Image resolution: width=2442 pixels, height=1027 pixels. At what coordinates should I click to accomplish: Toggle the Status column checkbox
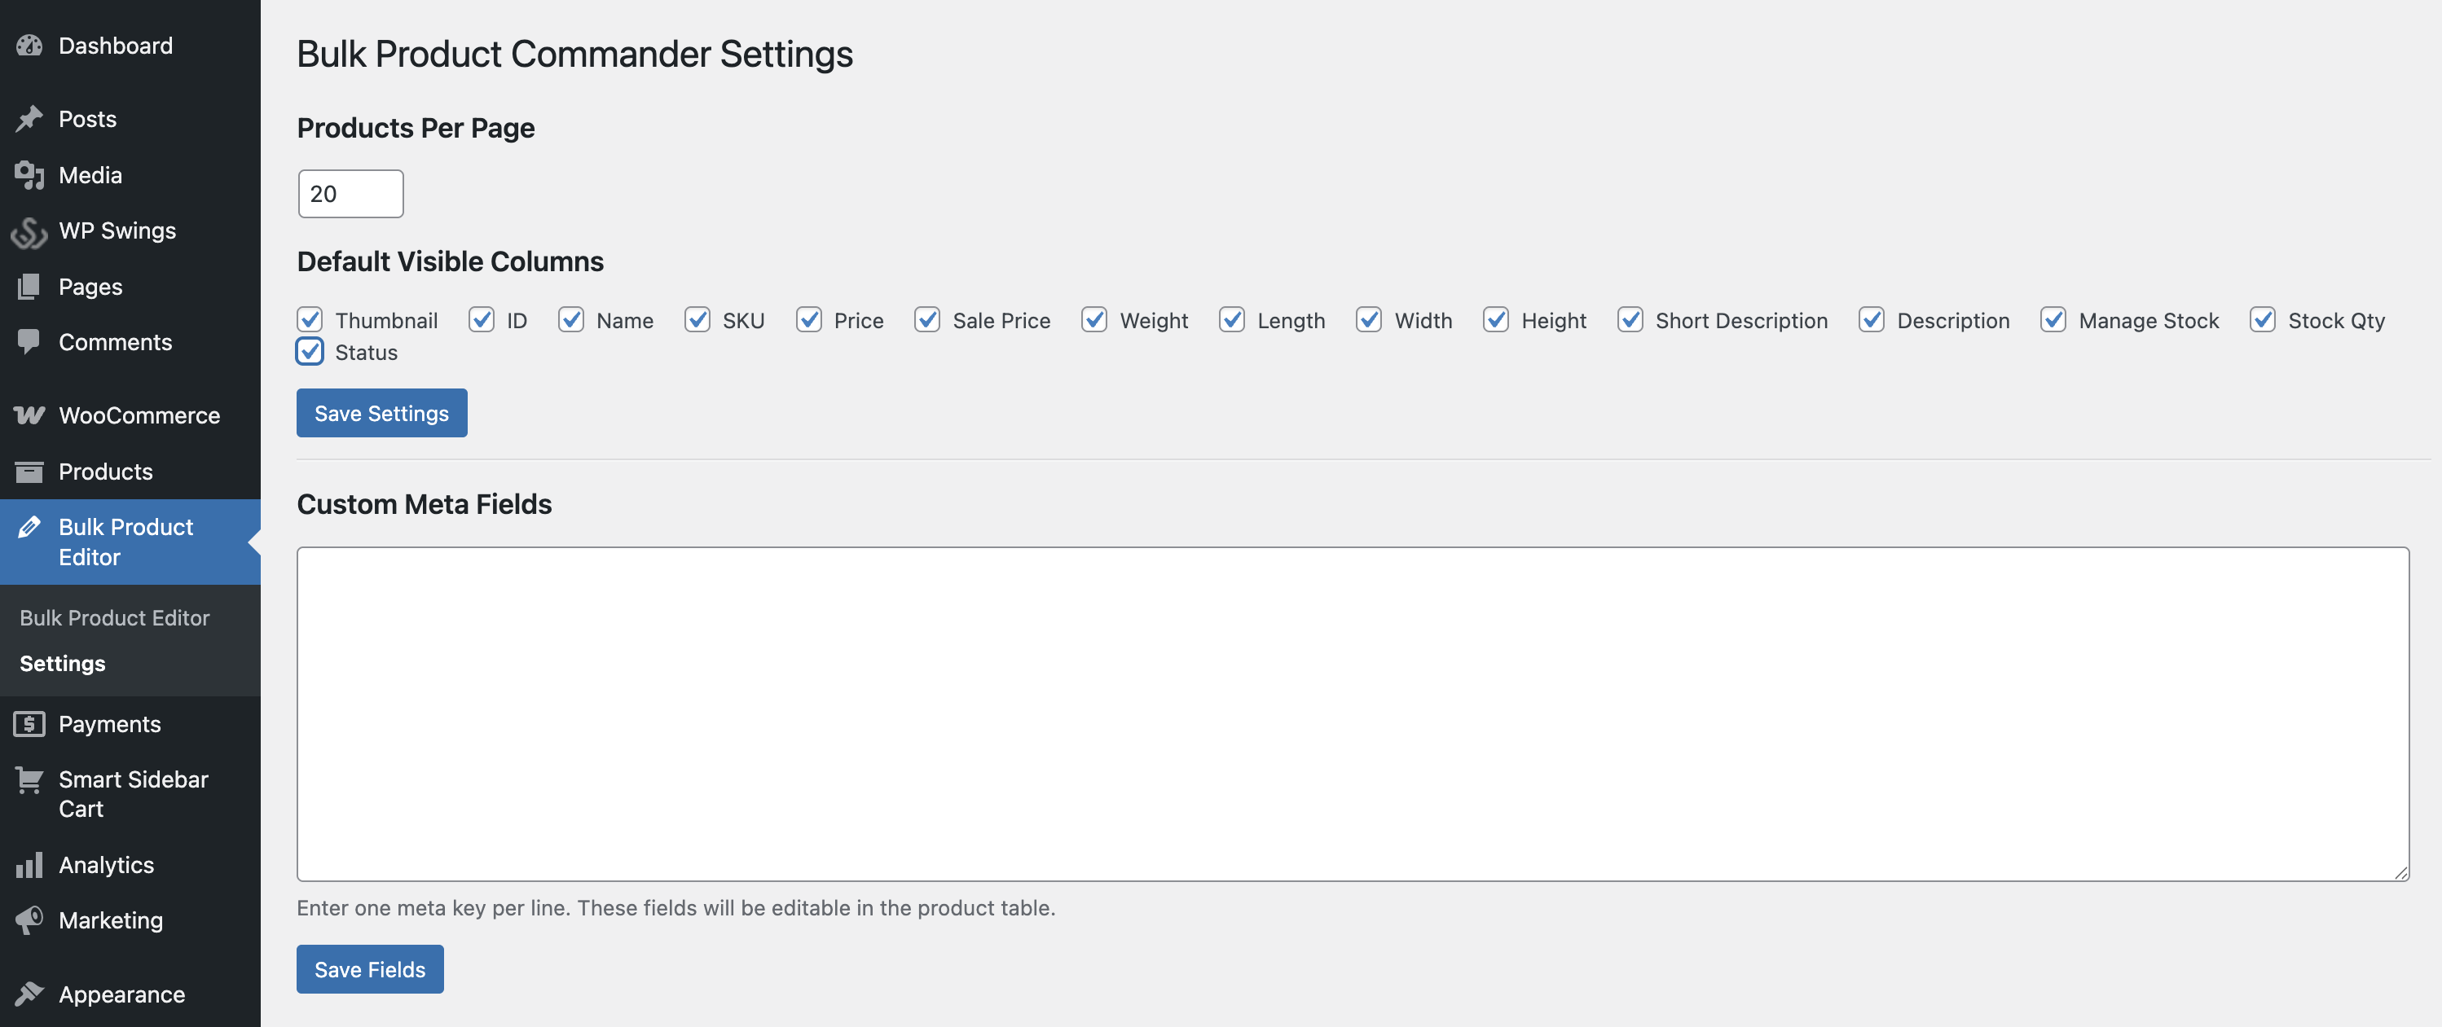(309, 352)
